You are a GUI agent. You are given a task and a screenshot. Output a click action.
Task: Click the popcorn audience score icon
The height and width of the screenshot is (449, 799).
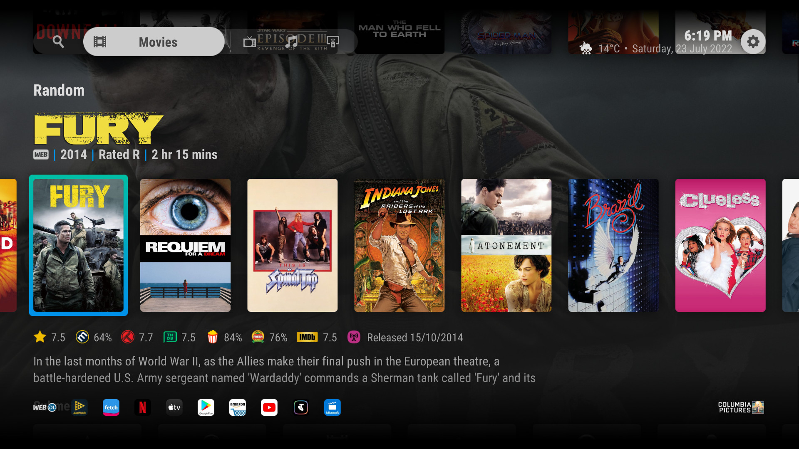pos(213,338)
